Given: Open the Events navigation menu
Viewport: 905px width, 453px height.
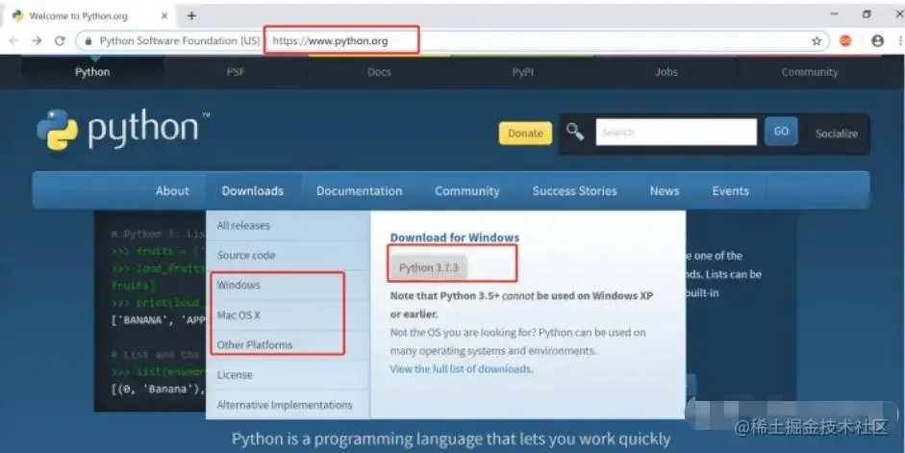Looking at the screenshot, I should click(x=730, y=191).
